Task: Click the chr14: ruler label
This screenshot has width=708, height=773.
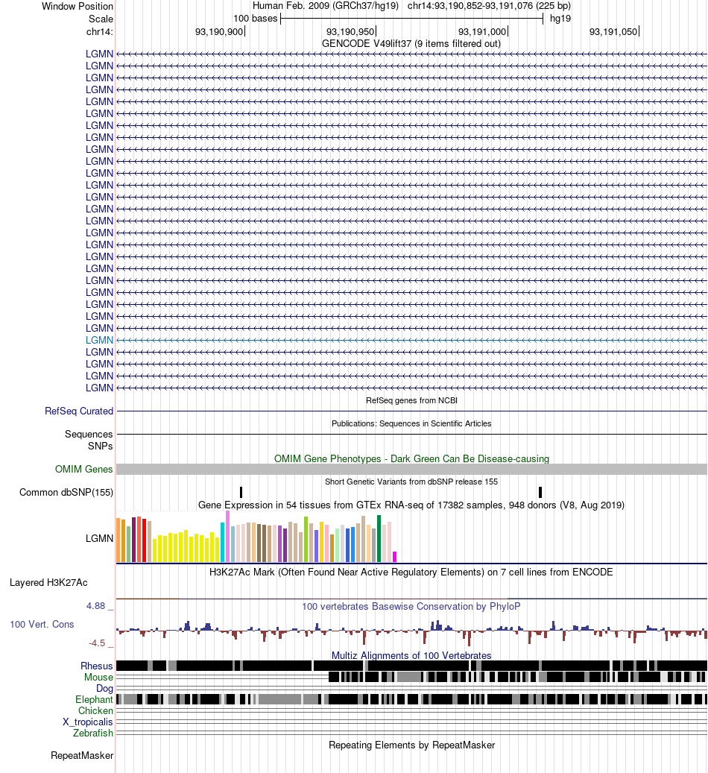Action: 100,31
